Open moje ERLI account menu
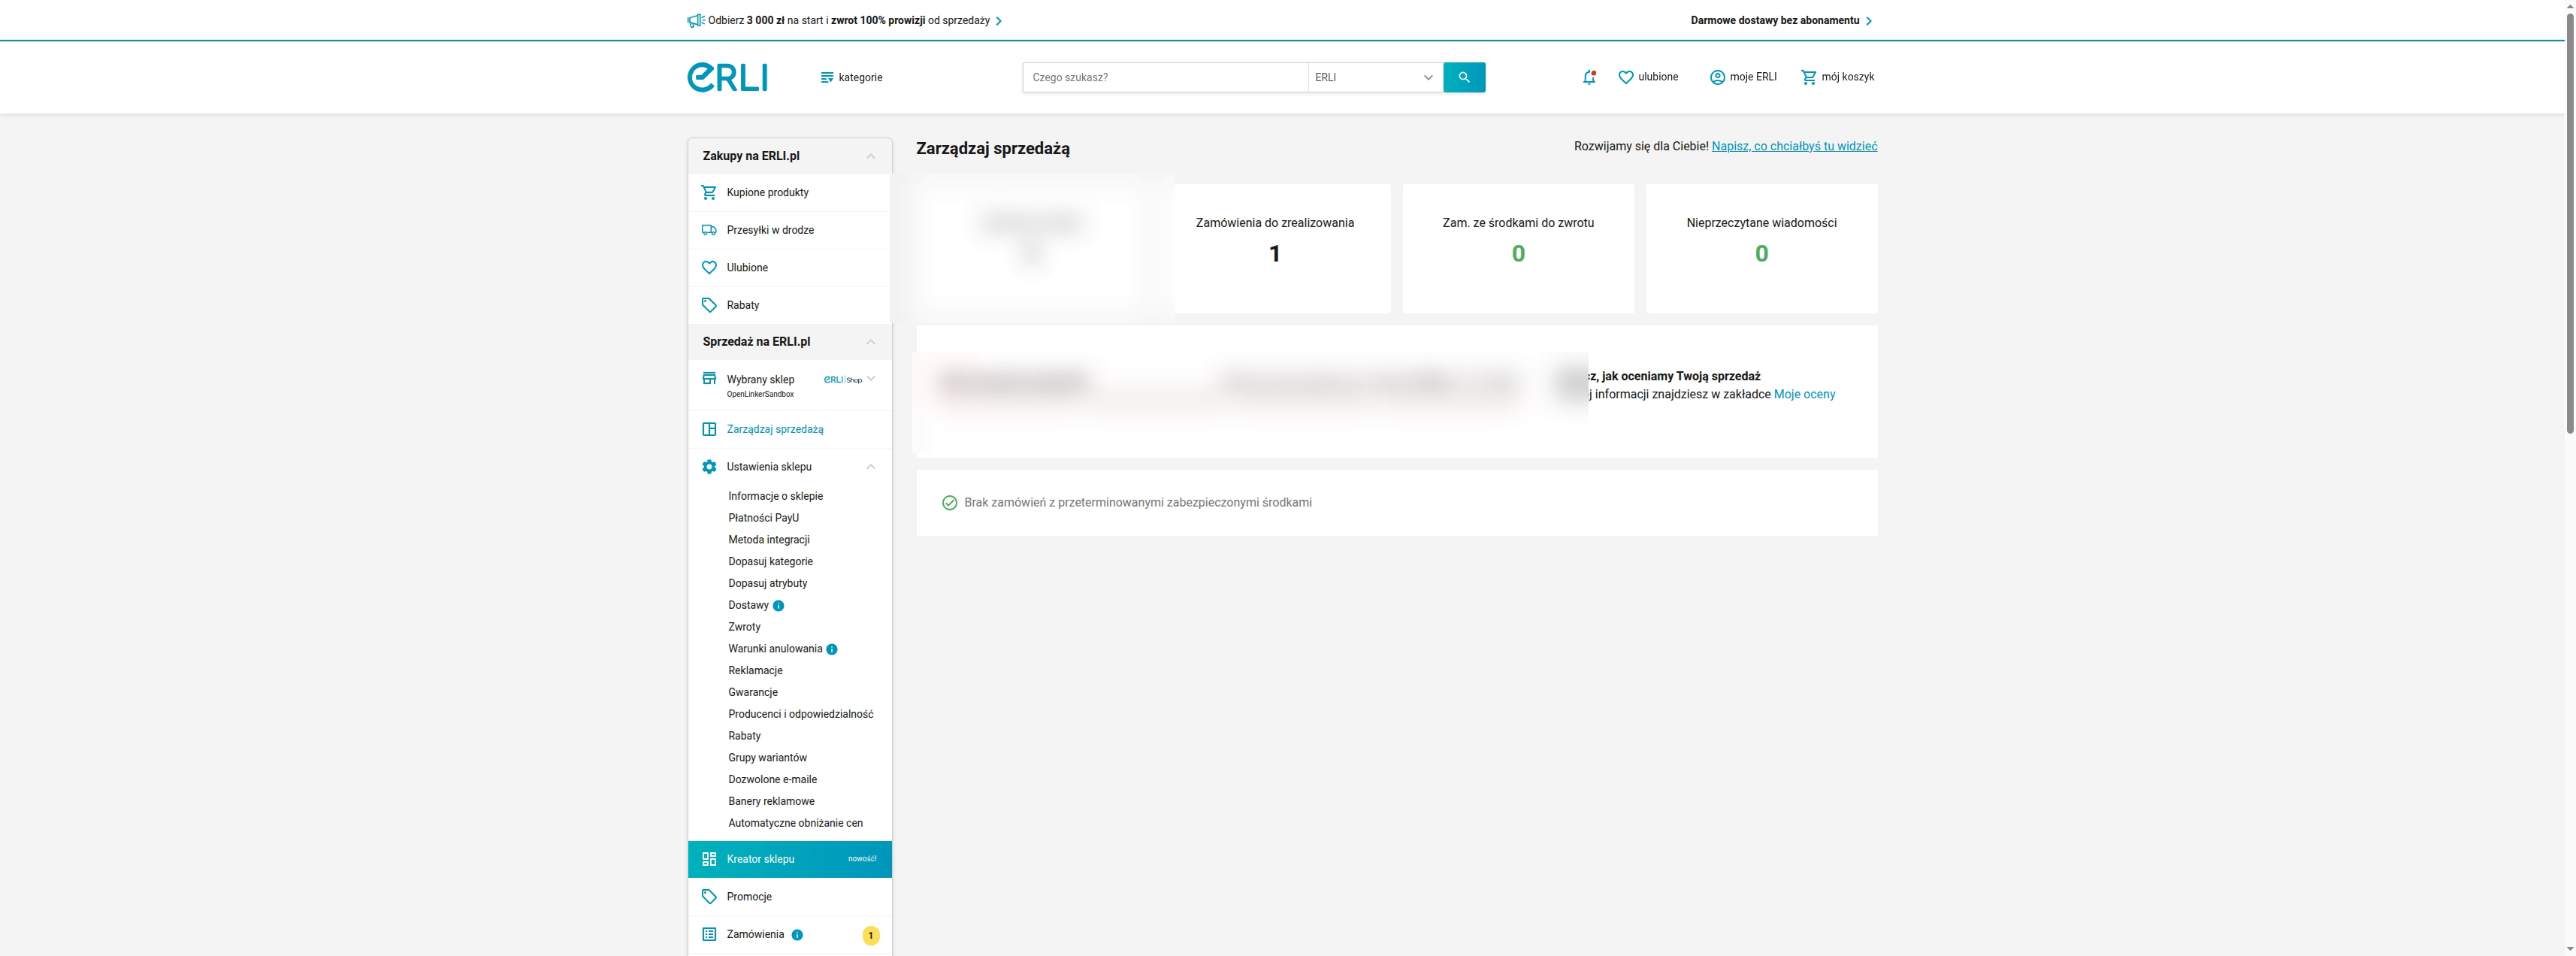The width and height of the screenshot is (2576, 956). click(1743, 77)
